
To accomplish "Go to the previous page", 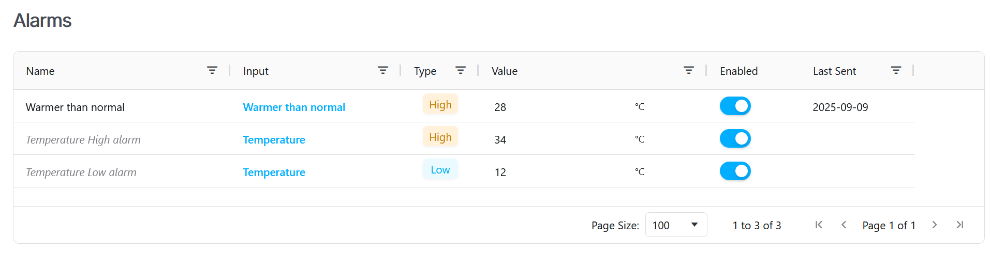I will click(x=844, y=225).
